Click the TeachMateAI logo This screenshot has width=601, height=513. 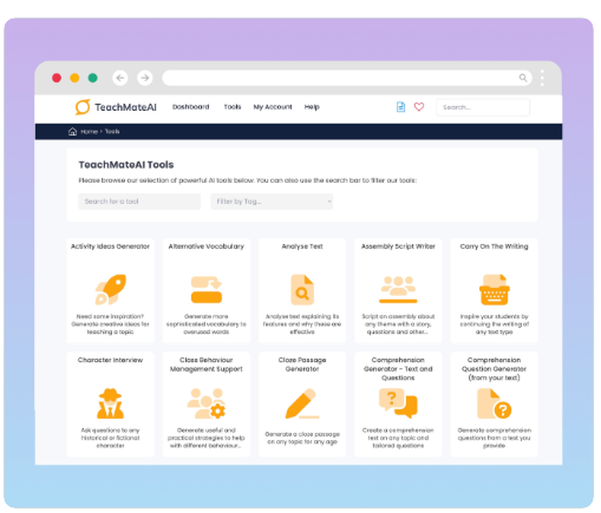(x=116, y=108)
